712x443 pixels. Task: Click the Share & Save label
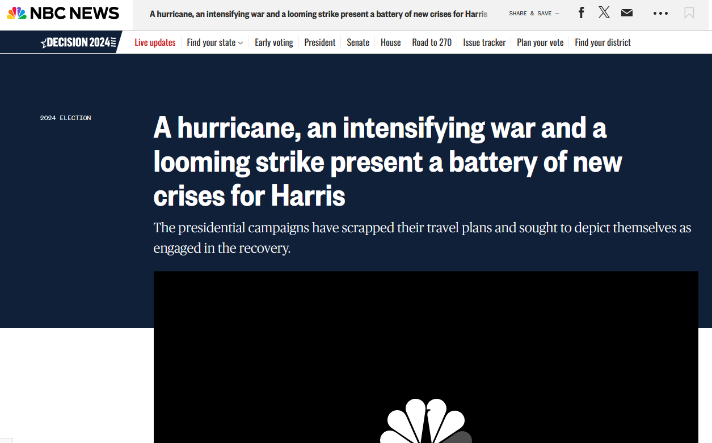click(534, 14)
